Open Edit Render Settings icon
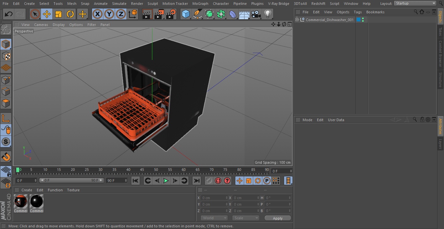The height and width of the screenshot is (229, 444). click(x=171, y=14)
